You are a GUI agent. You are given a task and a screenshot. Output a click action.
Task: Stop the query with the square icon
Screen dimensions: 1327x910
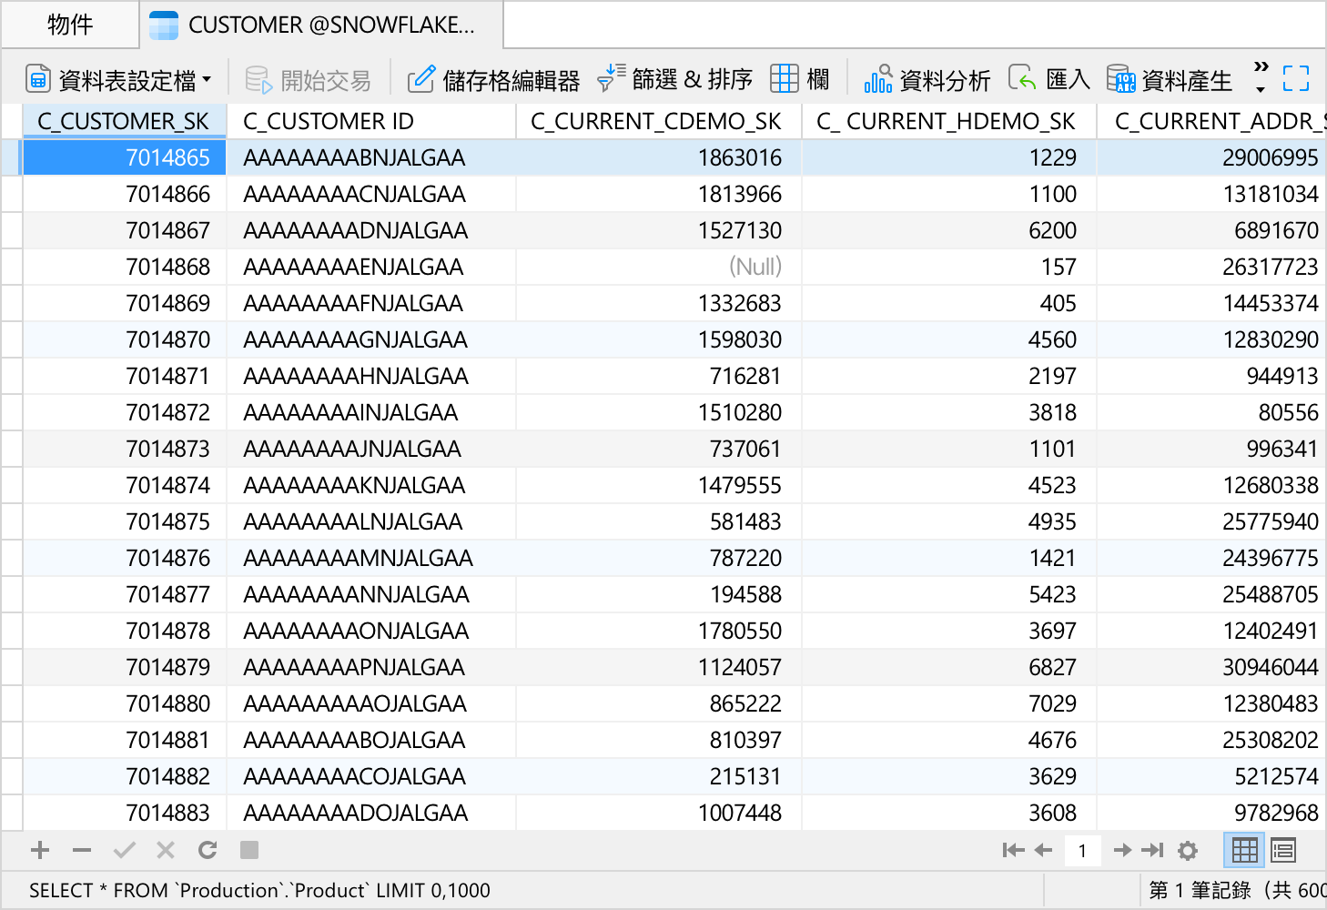(249, 850)
